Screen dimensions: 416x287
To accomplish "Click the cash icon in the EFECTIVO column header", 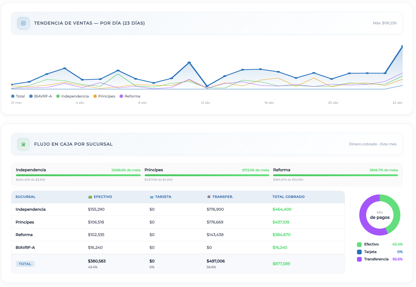I will (90, 197).
